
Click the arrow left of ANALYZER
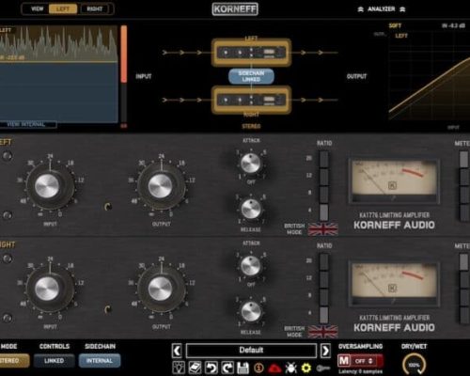click(361, 9)
